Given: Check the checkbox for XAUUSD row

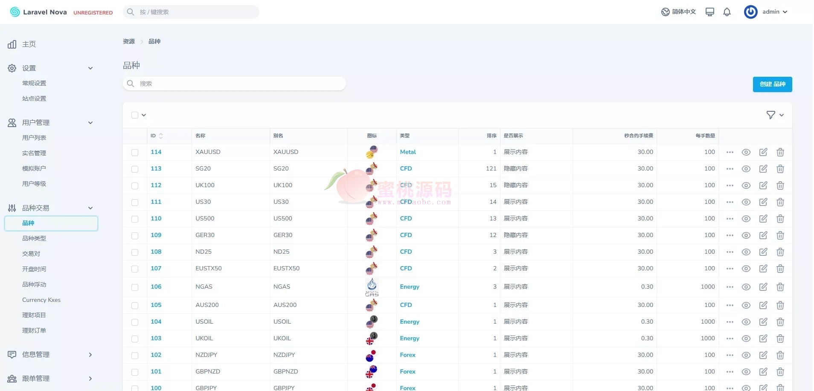Looking at the screenshot, I should [x=135, y=153].
